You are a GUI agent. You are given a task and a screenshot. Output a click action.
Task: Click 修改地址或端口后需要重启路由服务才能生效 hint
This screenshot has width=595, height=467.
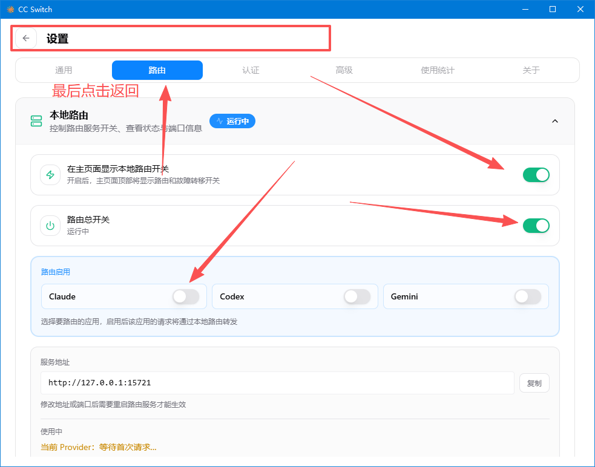click(x=113, y=405)
